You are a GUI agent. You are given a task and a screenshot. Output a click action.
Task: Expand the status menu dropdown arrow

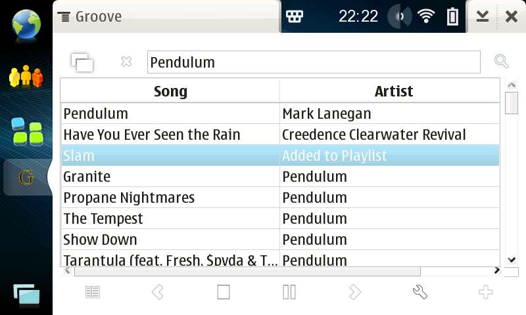483,16
